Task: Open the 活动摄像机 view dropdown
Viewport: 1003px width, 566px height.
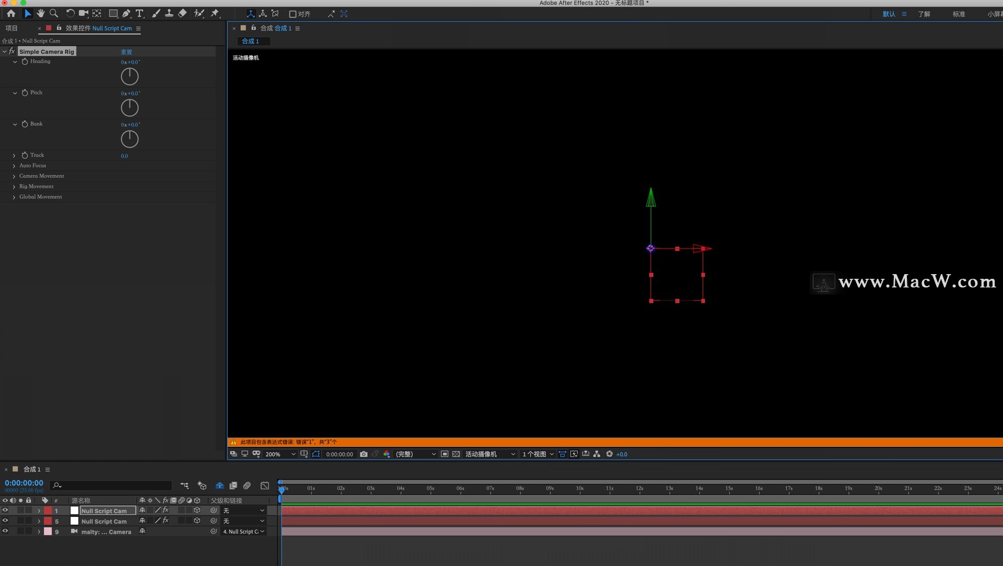Action: point(489,454)
